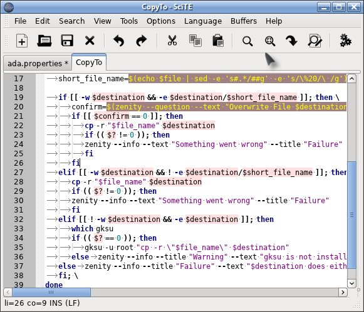The height and width of the screenshot is (312, 364).
Task: Click line number 38 in the margin
Action: pos(19,276)
